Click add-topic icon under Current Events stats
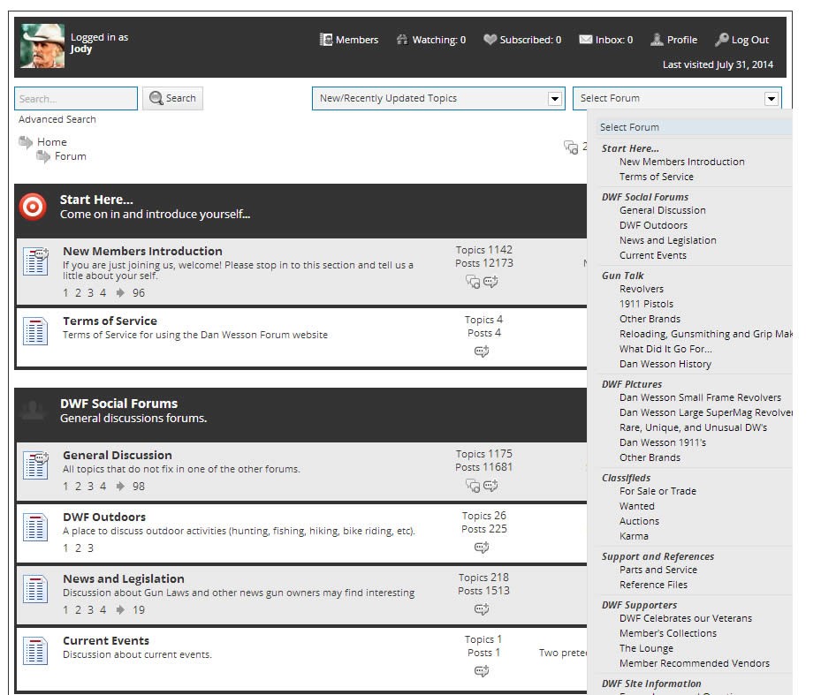The width and height of the screenshot is (821, 695). point(482,671)
